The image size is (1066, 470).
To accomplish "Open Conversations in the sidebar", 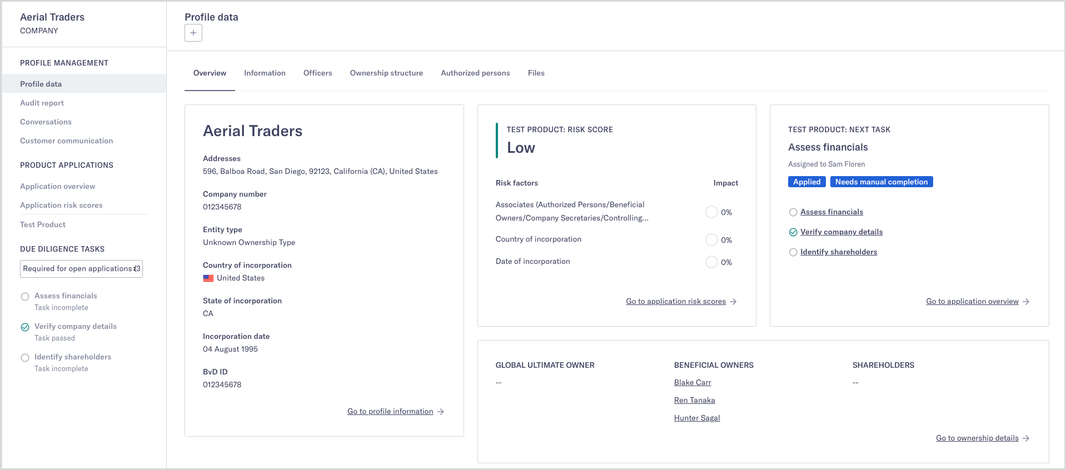I will point(46,122).
